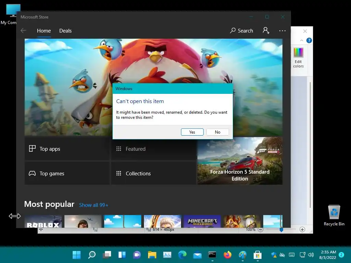
Task: Click Yes in the Windows dialog
Action: tap(192, 132)
